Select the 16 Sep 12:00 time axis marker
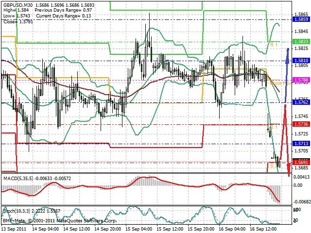Screen dimensions: 311x233 coord(263,229)
